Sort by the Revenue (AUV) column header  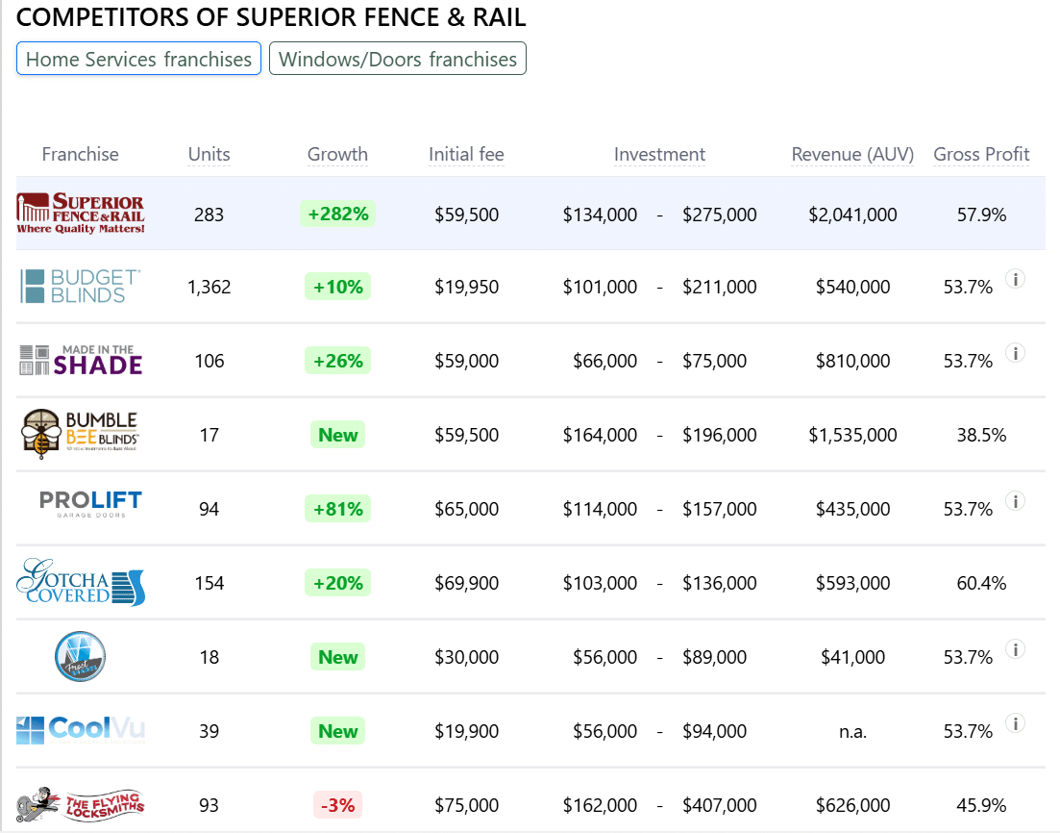click(852, 154)
